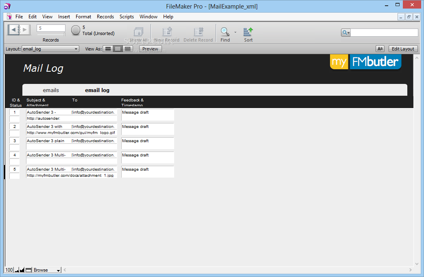Screen dimensions: 424x277
Task: Click subject 'AutoSender 3 with'
Action: coord(48,126)
